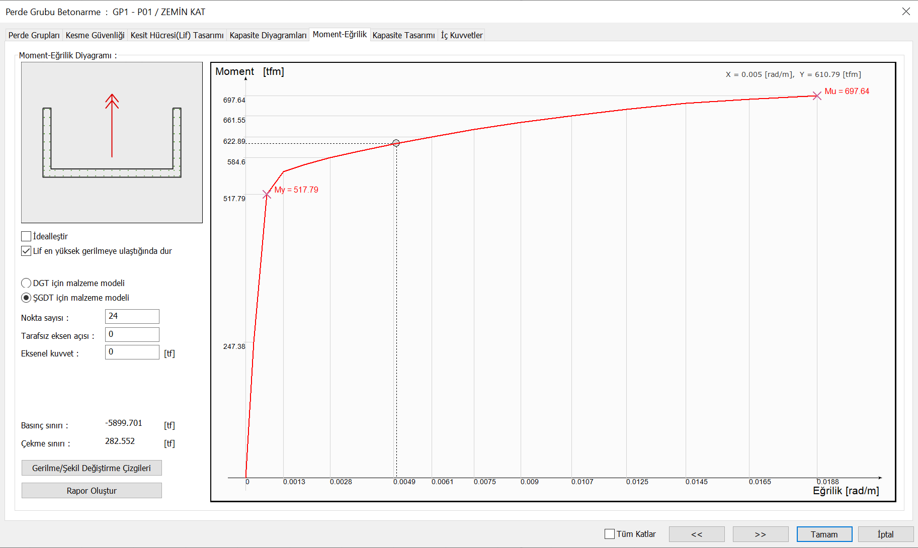Click the Çekme sınırı value 282.552
This screenshot has height=548, width=918.
pyautogui.click(x=120, y=441)
